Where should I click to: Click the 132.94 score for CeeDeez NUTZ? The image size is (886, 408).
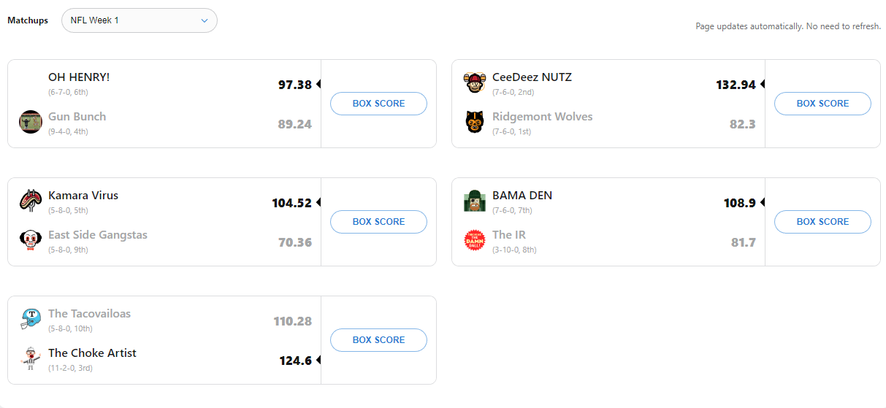736,85
